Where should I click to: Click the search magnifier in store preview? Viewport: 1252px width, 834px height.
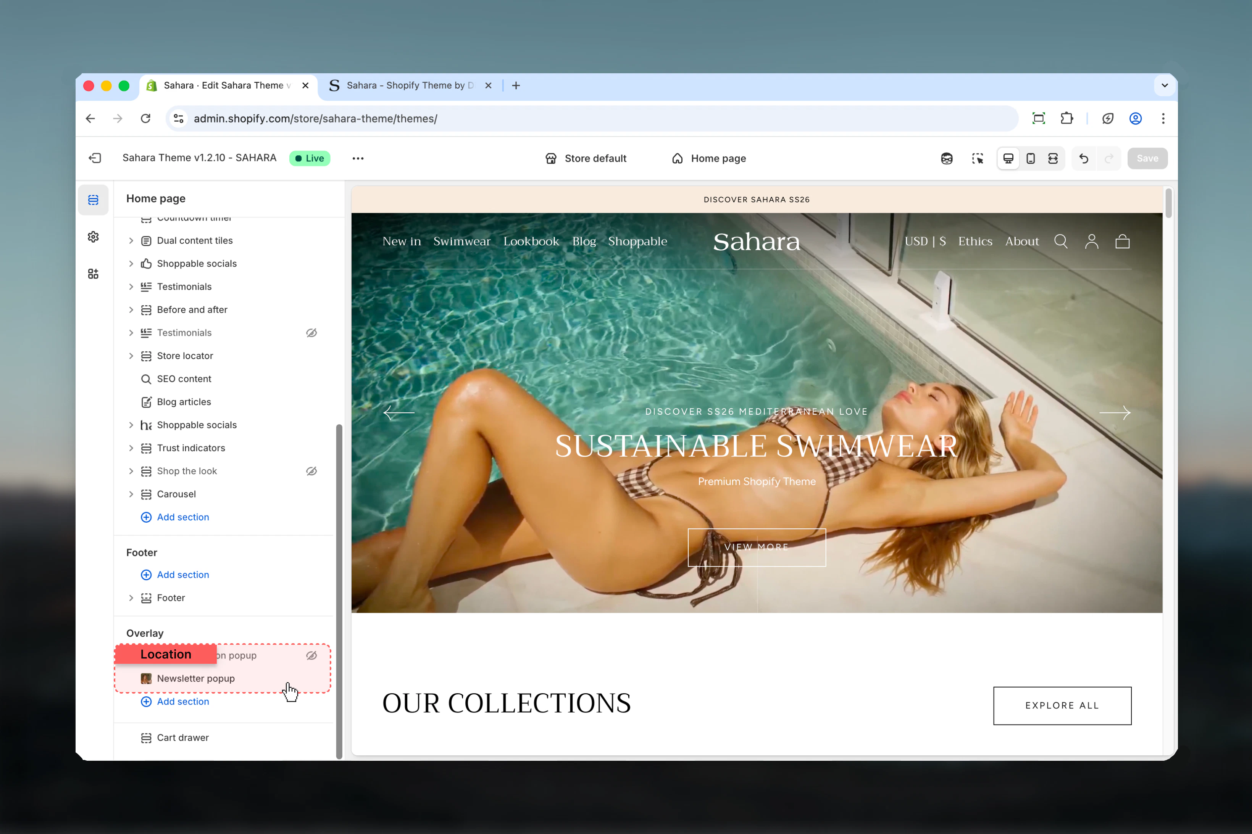tap(1061, 242)
